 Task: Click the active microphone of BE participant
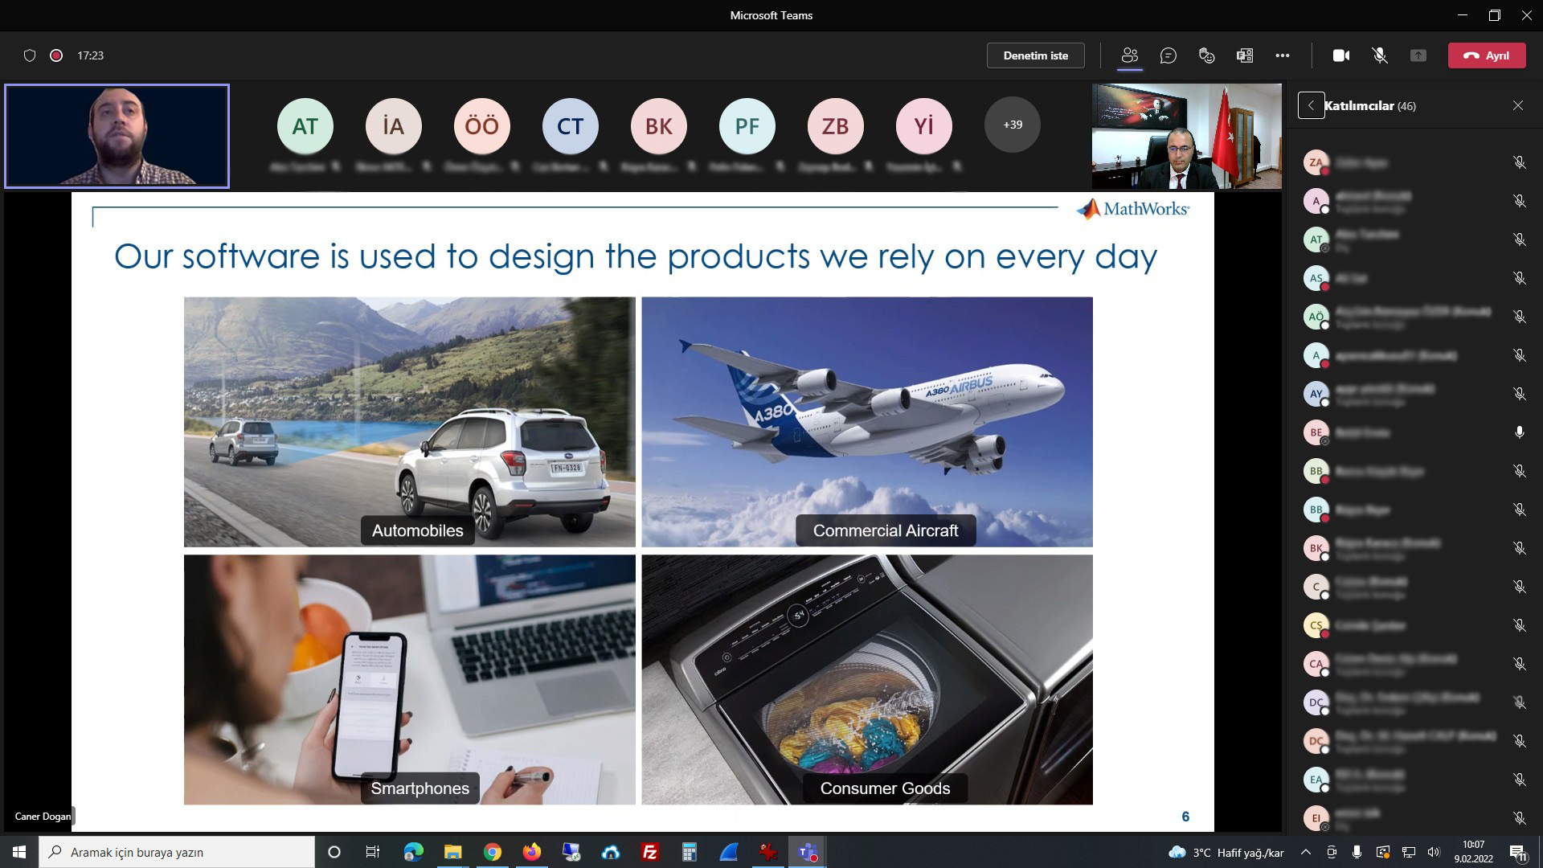coord(1519,432)
